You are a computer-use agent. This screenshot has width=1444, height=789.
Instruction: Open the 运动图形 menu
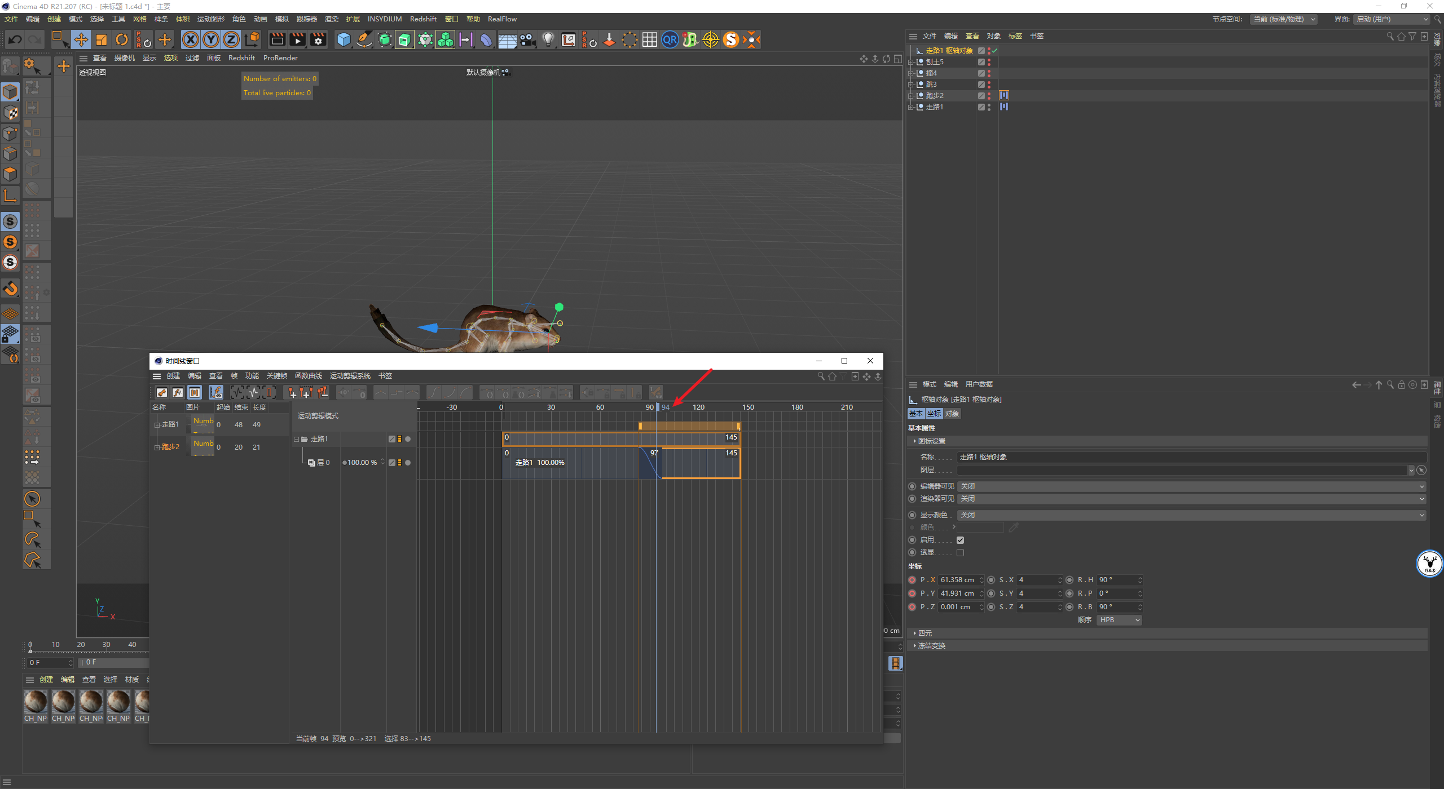(x=210, y=19)
